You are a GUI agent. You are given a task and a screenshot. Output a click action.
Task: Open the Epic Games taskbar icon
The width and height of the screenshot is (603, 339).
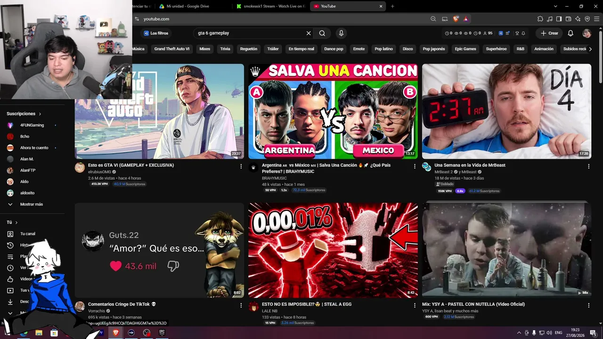tap(162, 333)
